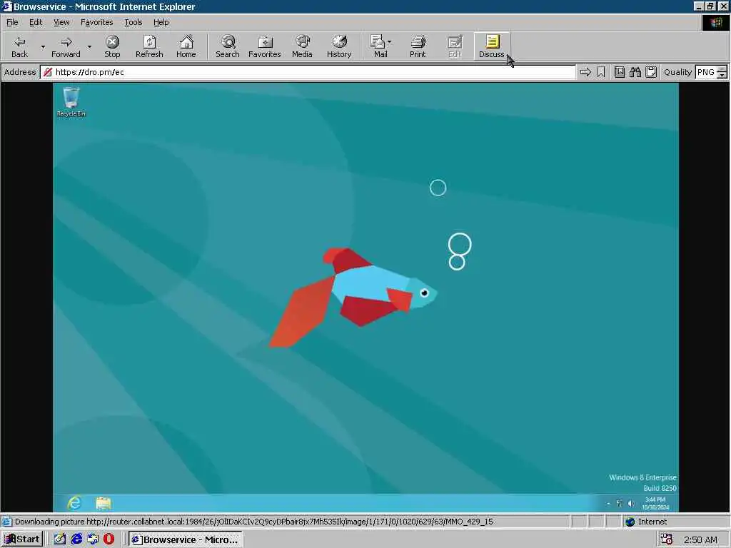Open the Forward history dropdown arrow
Viewport: 731px width, 548px height.
click(x=89, y=46)
